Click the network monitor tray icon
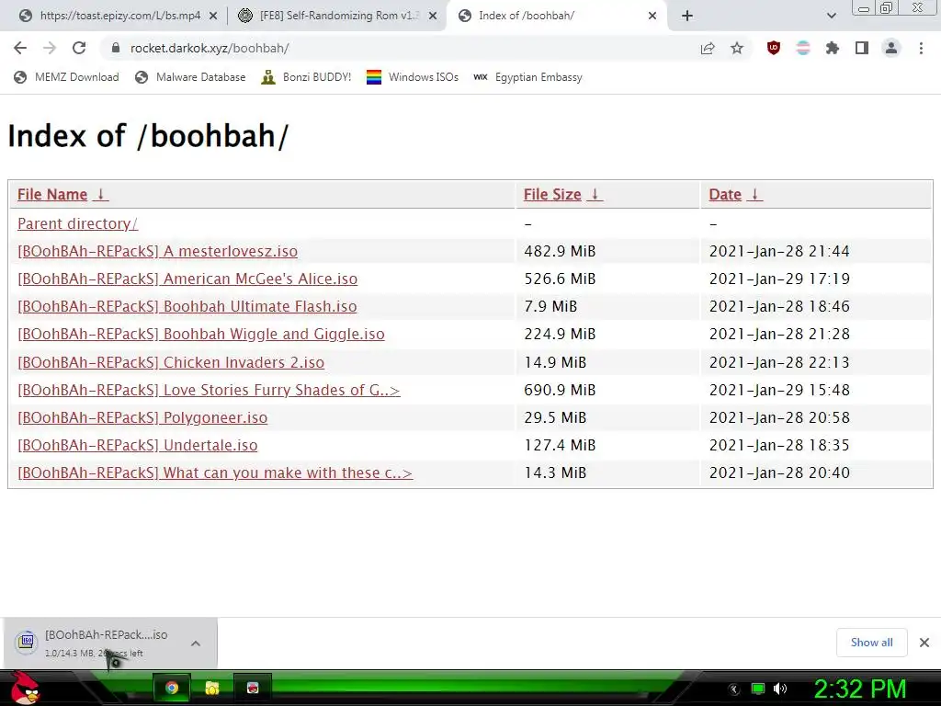941x706 pixels. click(758, 689)
